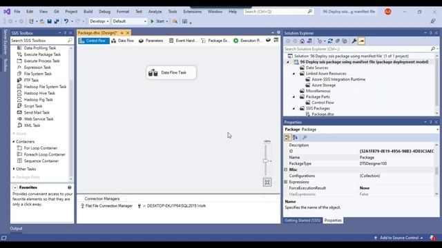Select the Categorized view icon in Properties
442x248 pixels.
pos(287,137)
